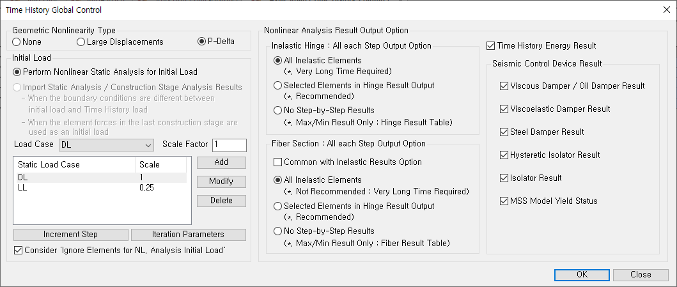
Task: Open the Load Case dropdown
Action: pos(106,145)
